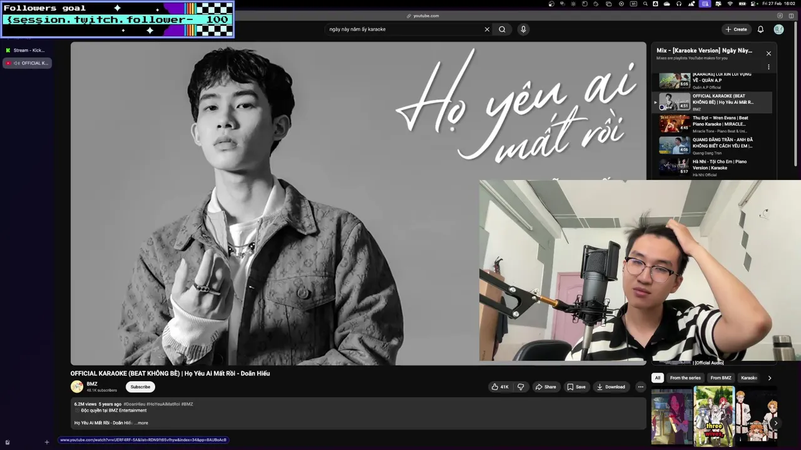
Task: Clear the YouTube search box text
Action: pyautogui.click(x=487, y=29)
